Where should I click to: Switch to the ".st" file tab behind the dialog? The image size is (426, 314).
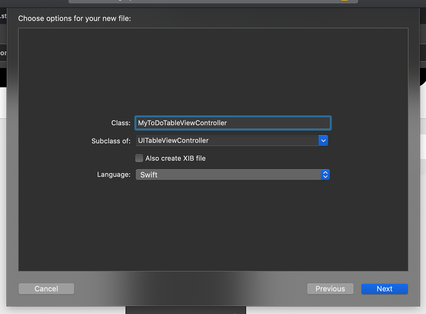coord(3,16)
